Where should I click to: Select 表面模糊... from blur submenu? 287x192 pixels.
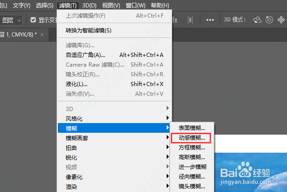(x=192, y=128)
